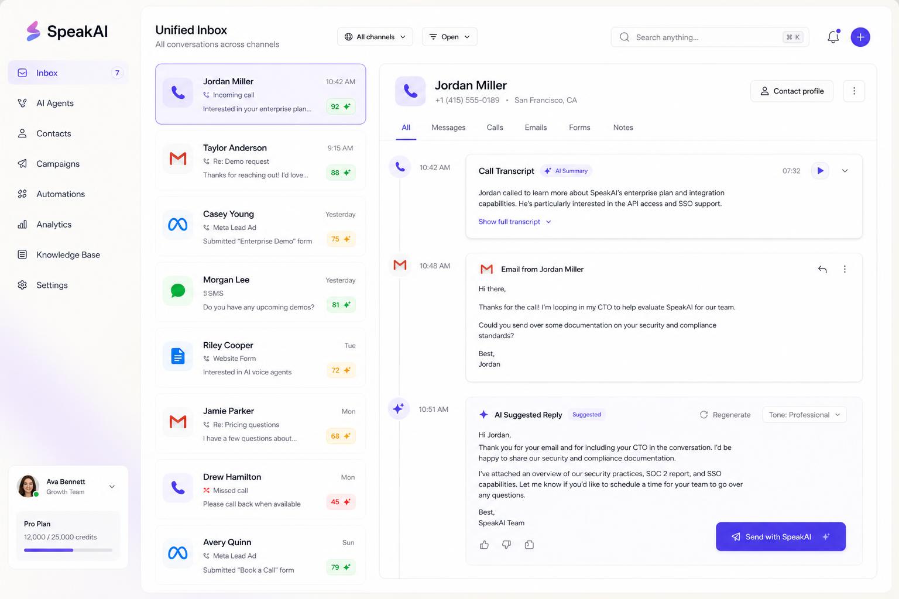Click the Regenerate button
Viewport: 899px width, 599px height.
[x=725, y=415]
